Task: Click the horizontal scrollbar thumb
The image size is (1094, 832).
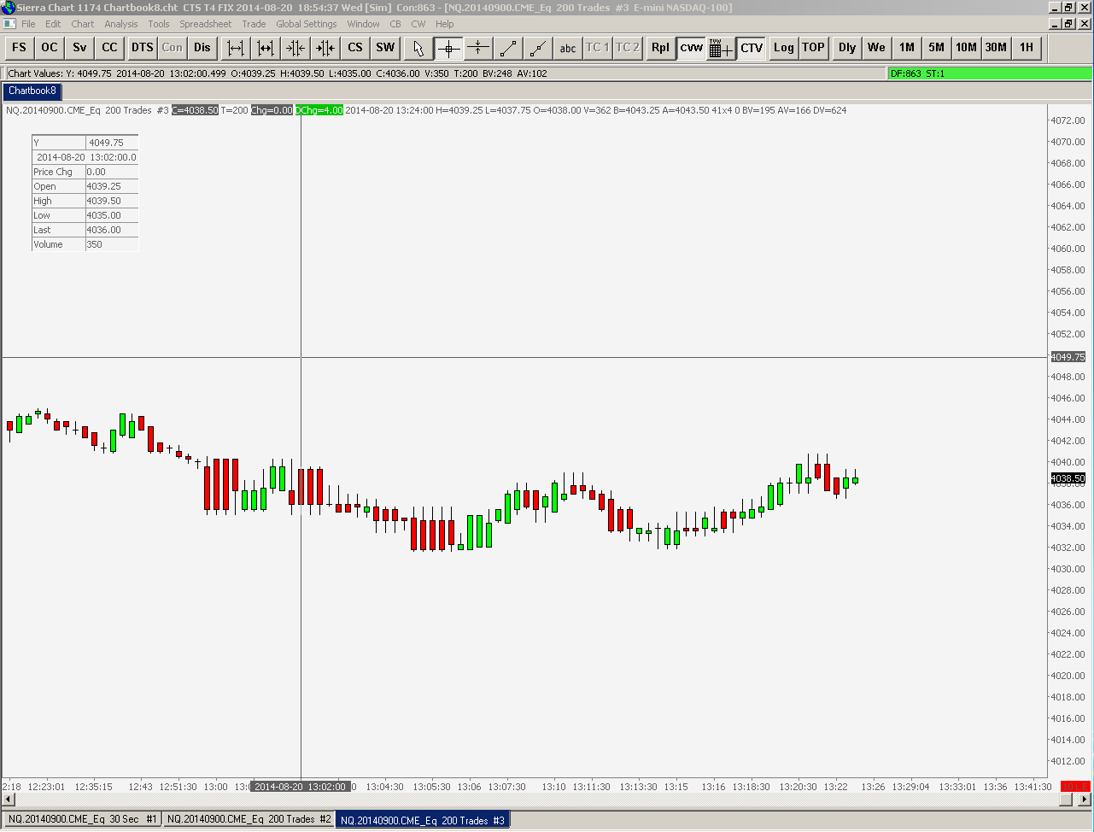Action: [1065, 800]
